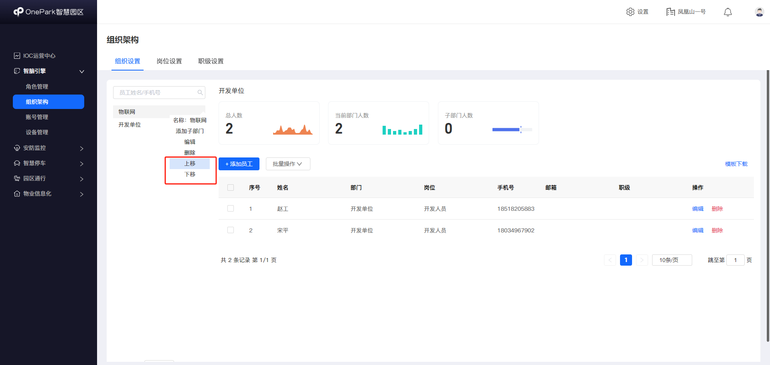Click the notification bell icon
770x365 pixels.
[x=727, y=12]
